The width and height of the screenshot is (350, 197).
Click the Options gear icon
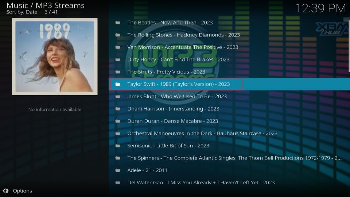tap(5, 191)
